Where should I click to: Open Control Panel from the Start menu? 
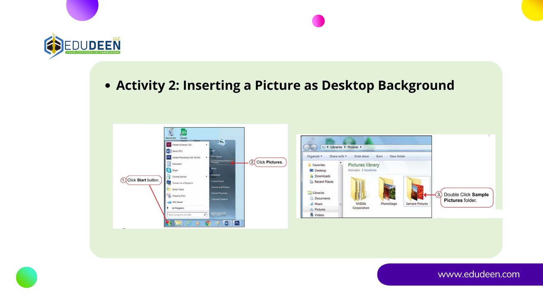218,181
